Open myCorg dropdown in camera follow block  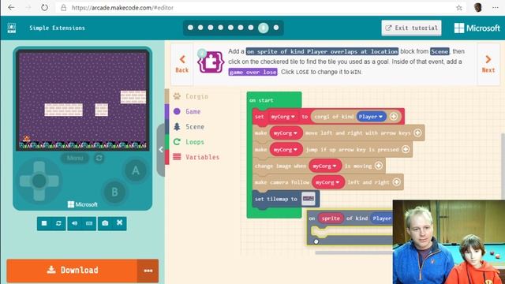click(x=328, y=182)
